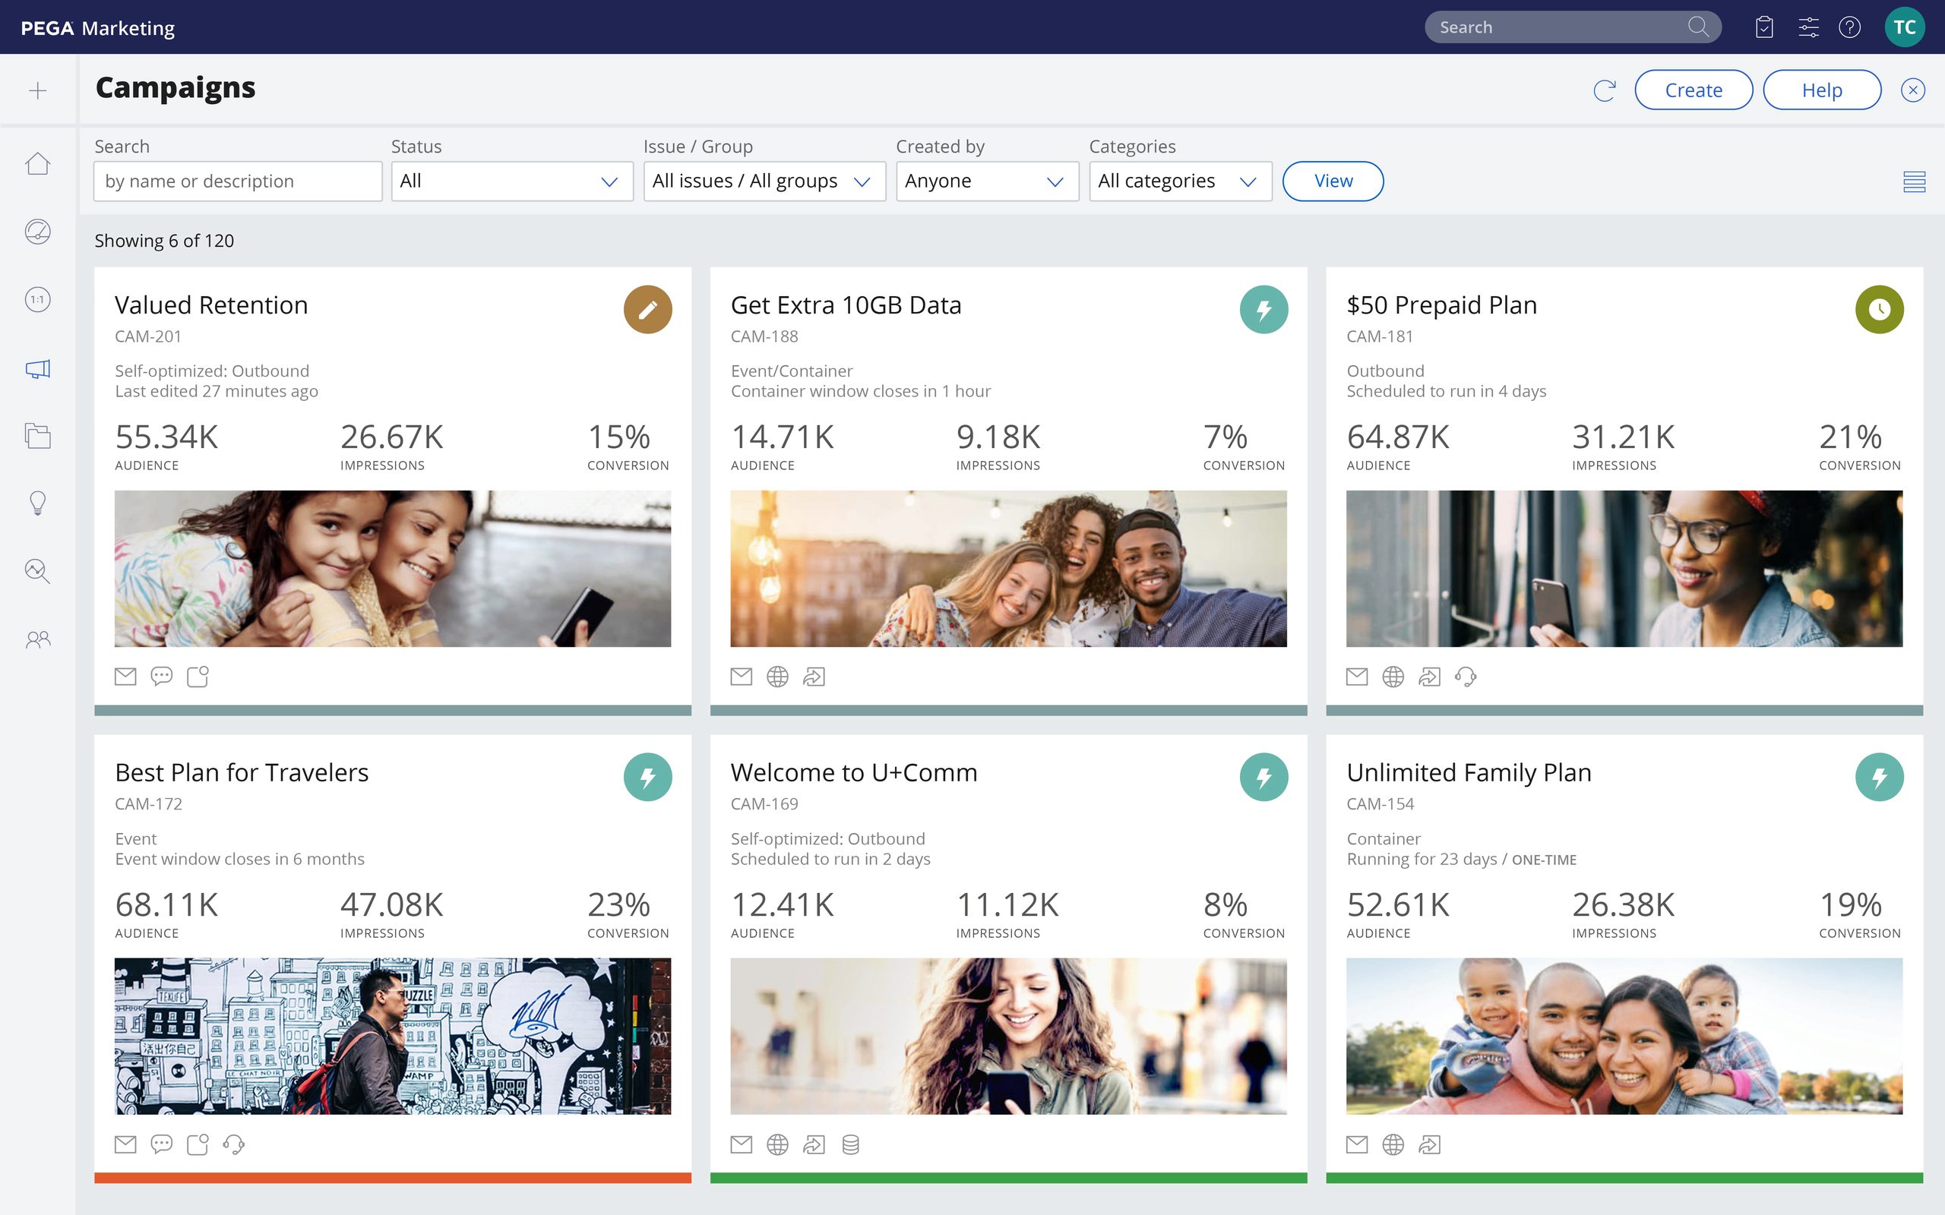The image size is (1945, 1215).
Task: Open the Campaigns megaphone icon in sidebar
Action: pos(38,369)
